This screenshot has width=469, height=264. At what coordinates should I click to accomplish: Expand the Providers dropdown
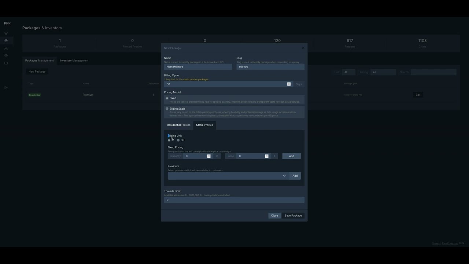228,176
